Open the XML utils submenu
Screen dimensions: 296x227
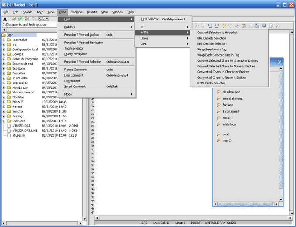[x=162, y=44]
